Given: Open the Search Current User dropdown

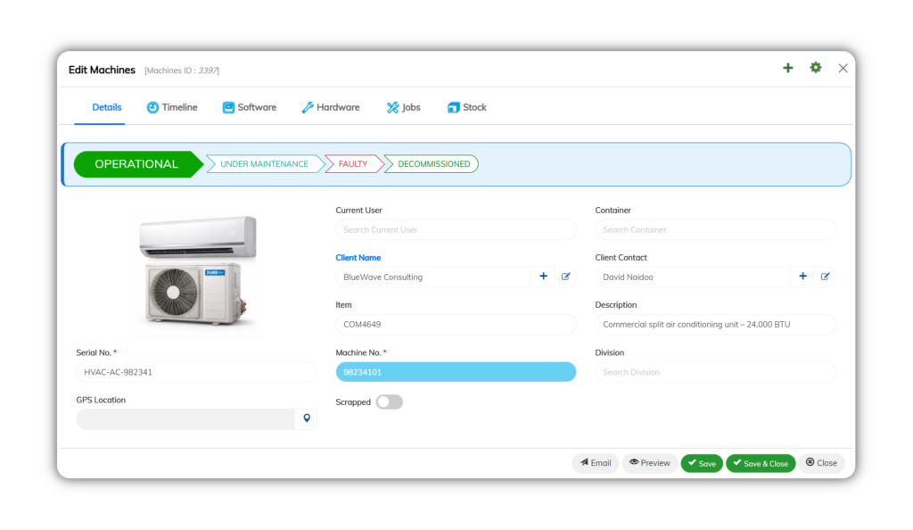Looking at the screenshot, I should coord(456,229).
